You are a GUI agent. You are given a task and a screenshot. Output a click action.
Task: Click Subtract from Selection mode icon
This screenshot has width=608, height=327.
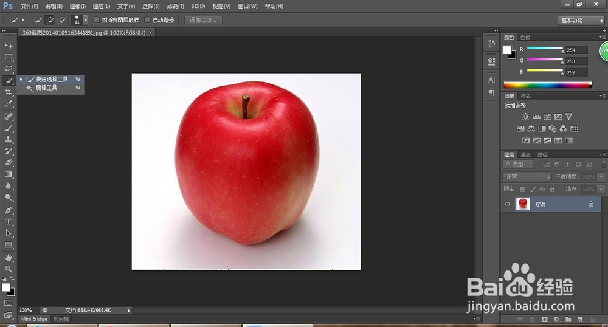(61, 20)
